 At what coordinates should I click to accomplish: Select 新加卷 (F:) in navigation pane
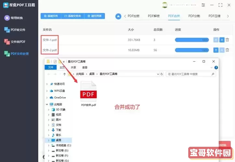(62, 156)
